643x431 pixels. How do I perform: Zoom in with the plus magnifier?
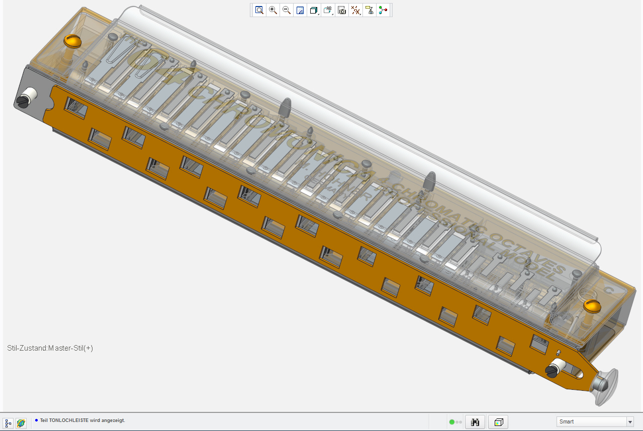273,10
